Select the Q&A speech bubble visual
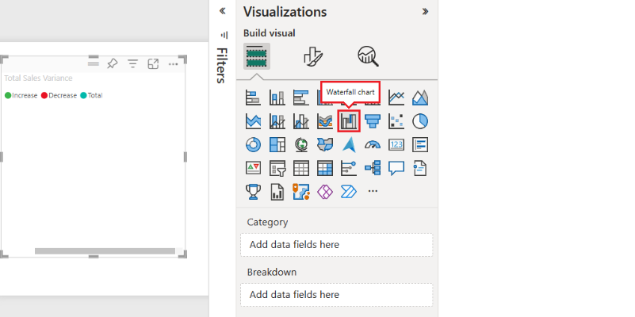 click(x=396, y=168)
